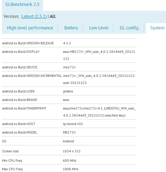The width and height of the screenshot is (166, 172).
Task: Click the android.os.Build.VERSION.RELEASE label
Action: click(x=28, y=43)
